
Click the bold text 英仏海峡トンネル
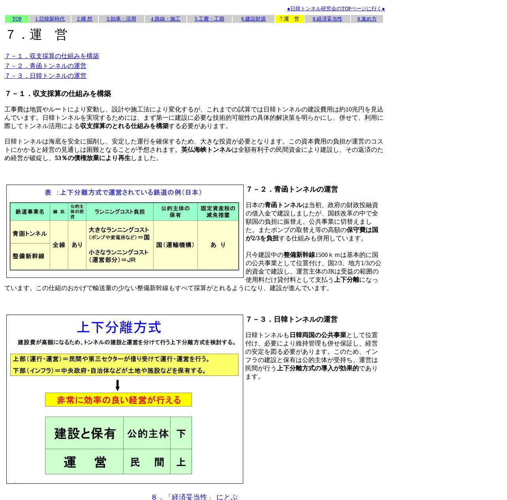point(207,150)
